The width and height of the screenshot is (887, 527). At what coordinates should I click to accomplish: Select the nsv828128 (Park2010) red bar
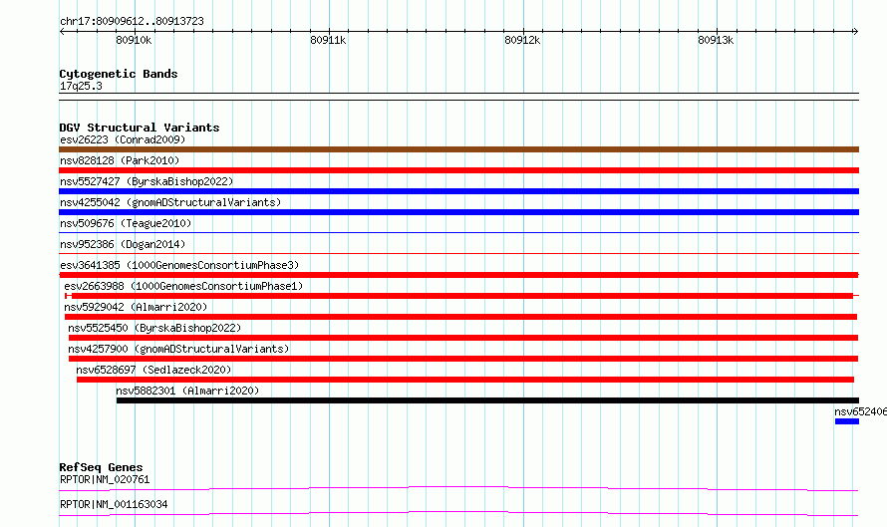pos(458,170)
